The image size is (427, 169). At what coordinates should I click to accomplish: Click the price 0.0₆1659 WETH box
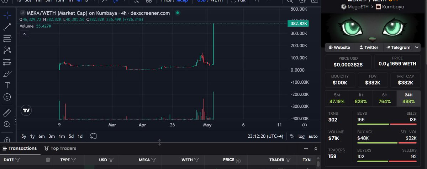[397, 62]
